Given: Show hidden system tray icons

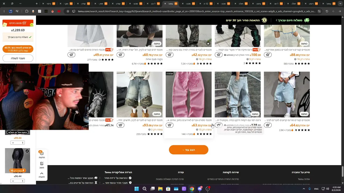Looking at the screenshot, I should click(x=304, y=189).
